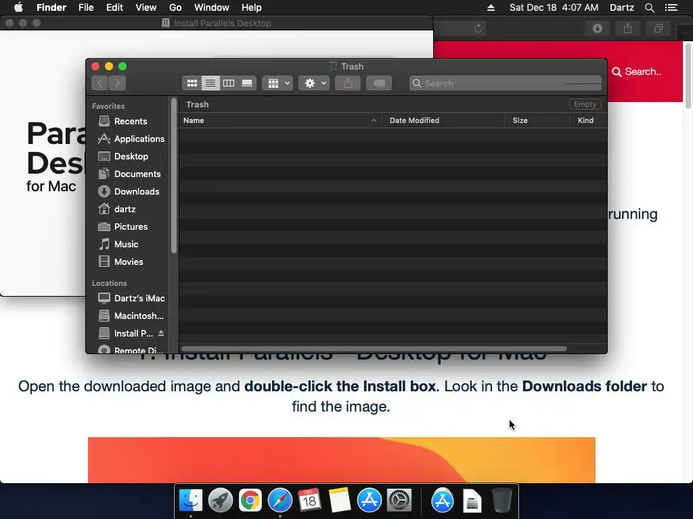Open System Preferences from the Dock
The width and height of the screenshot is (693, 519).
[x=399, y=501]
